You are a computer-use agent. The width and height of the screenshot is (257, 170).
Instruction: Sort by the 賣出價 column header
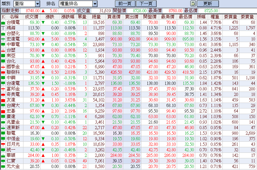pyautogui.click(x=132, y=17)
